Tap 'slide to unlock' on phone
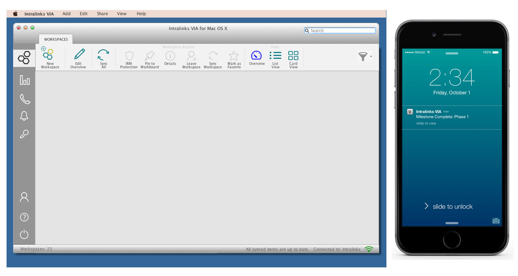Screen dimensions: 518x276 (453, 206)
